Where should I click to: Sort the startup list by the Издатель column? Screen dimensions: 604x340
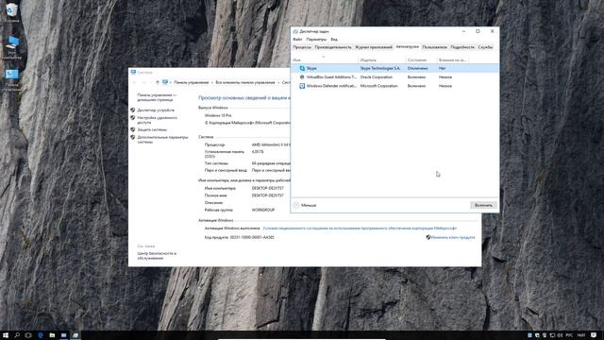381,59
